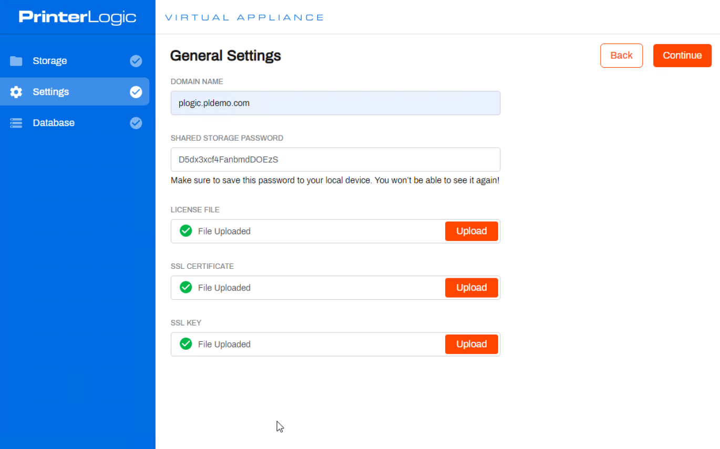This screenshot has height=449, width=720.
Task: Switch to the Database section
Action: pos(53,122)
